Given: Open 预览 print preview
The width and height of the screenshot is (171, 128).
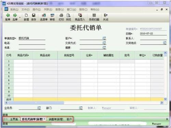Looking at the screenshot, I should (x=68, y=17).
